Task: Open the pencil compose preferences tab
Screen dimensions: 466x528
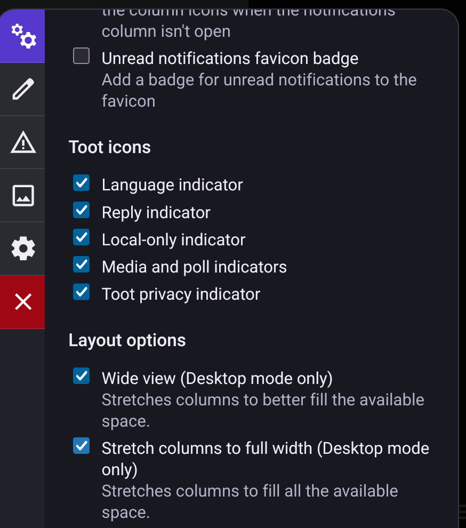Action: coord(23,89)
